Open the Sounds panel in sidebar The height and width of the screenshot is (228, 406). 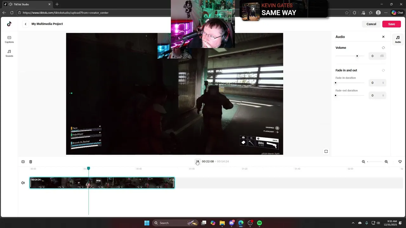[x=9, y=53]
